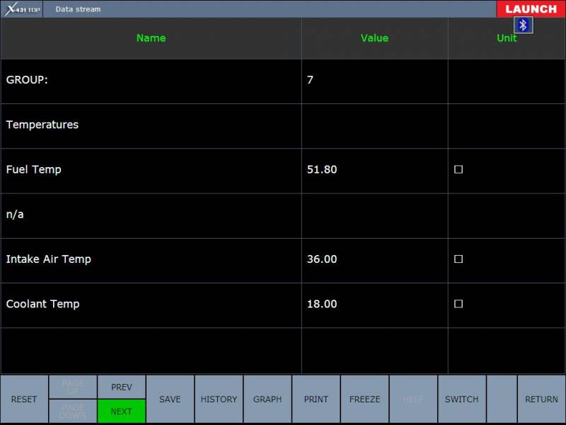566x425 pixels.
Task: Go to previous group with PREV
Action: [122, 387]
